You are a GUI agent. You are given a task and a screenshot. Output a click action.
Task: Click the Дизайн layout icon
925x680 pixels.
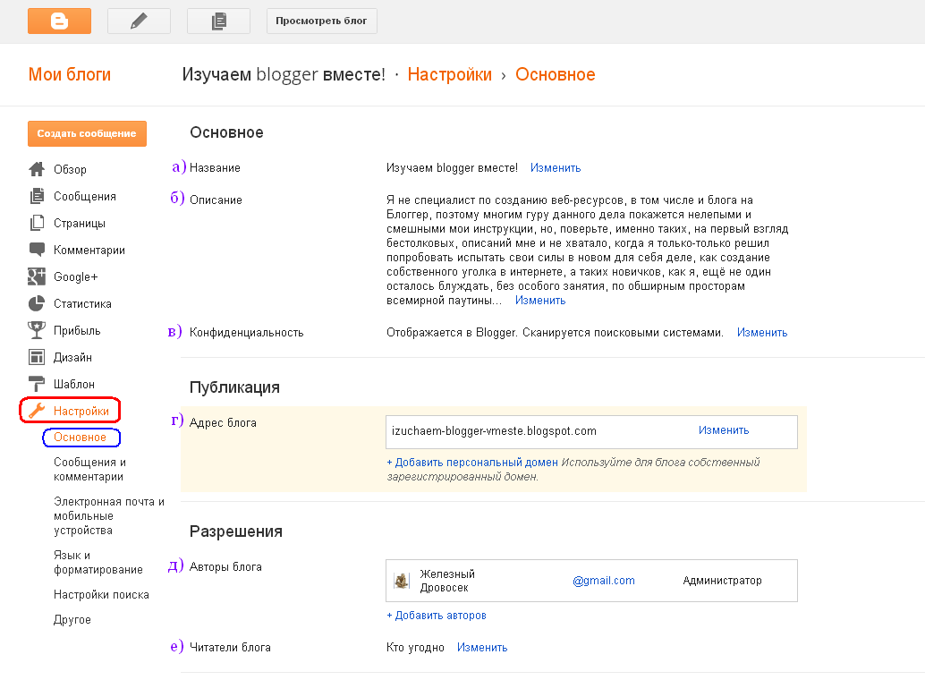click(37, 357)
